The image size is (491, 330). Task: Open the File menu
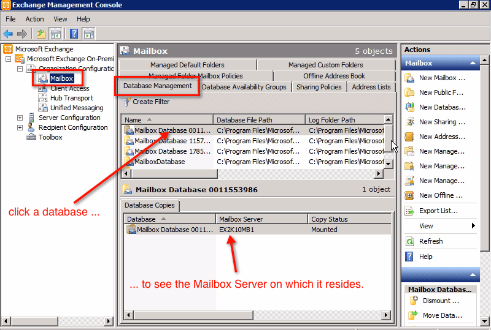[10, 19]
